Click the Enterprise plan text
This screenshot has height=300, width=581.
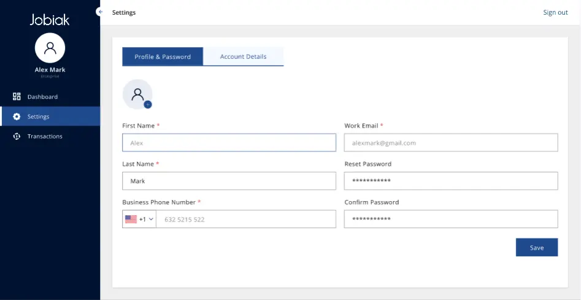[50, 77]
